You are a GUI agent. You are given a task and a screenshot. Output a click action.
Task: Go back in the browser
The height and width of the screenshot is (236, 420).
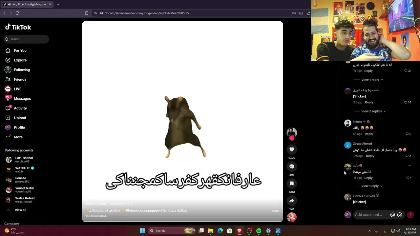point(4,13)
